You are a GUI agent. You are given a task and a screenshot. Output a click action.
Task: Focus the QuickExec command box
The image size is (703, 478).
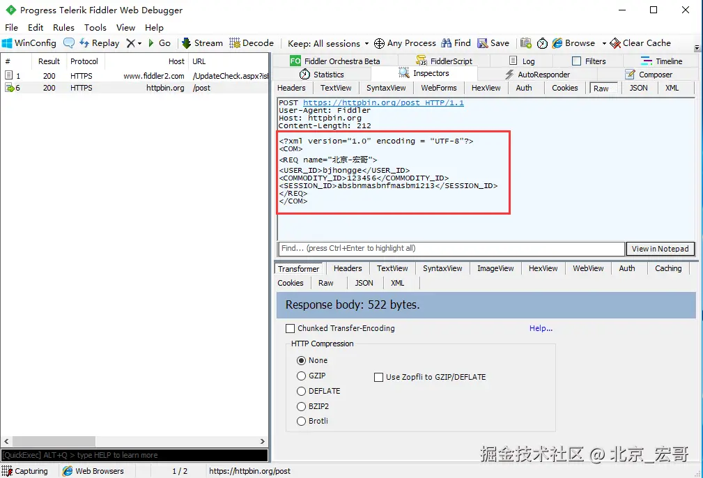pos(134,455)
